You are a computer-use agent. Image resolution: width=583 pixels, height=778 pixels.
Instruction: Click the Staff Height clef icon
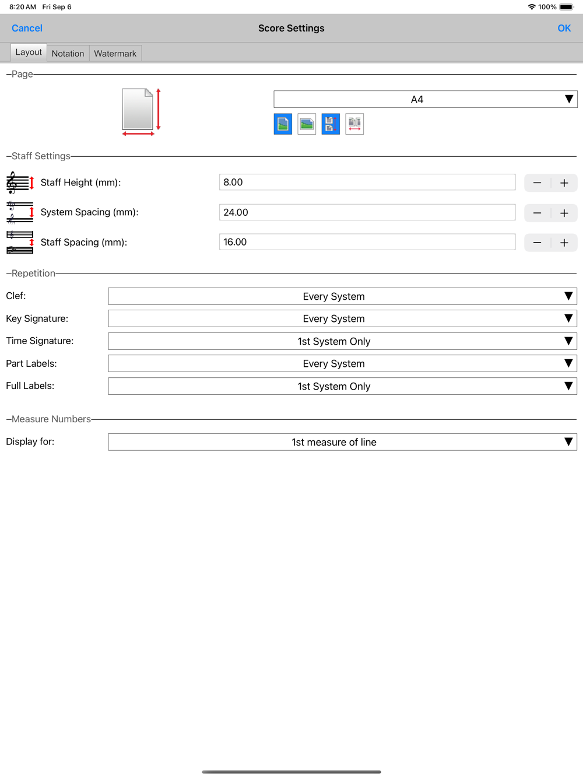point(20,183)
